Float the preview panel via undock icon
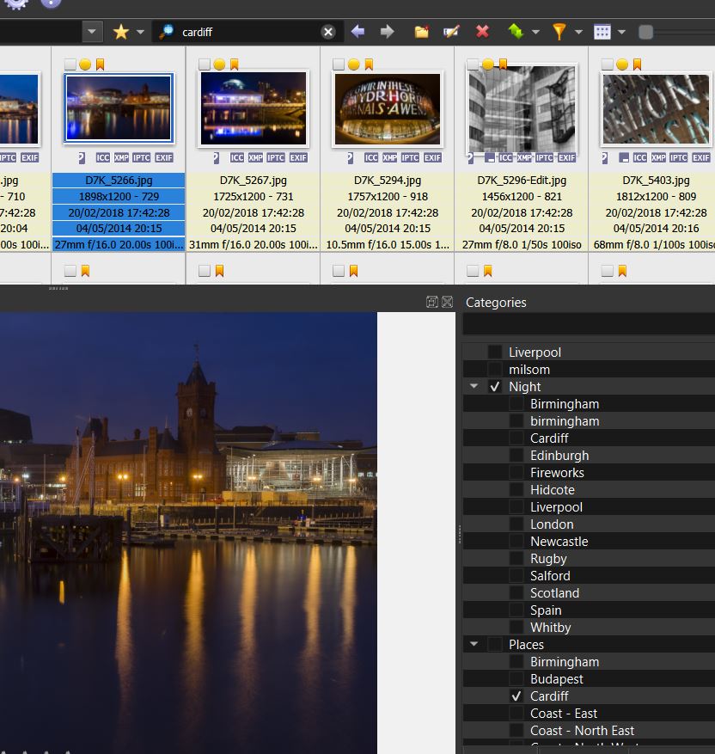 [x=432, y=302]
